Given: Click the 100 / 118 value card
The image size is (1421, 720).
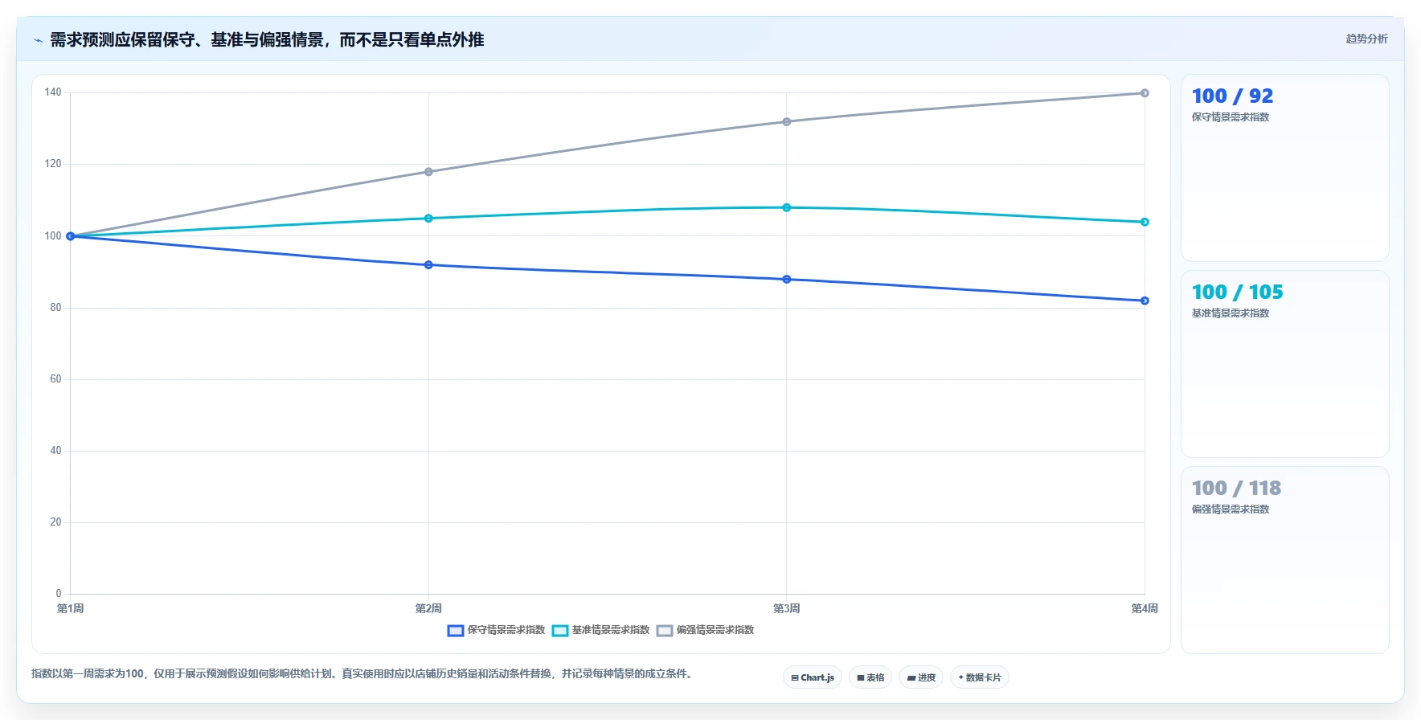Looking at the screenshot, I should click(x=1284, y=560).
